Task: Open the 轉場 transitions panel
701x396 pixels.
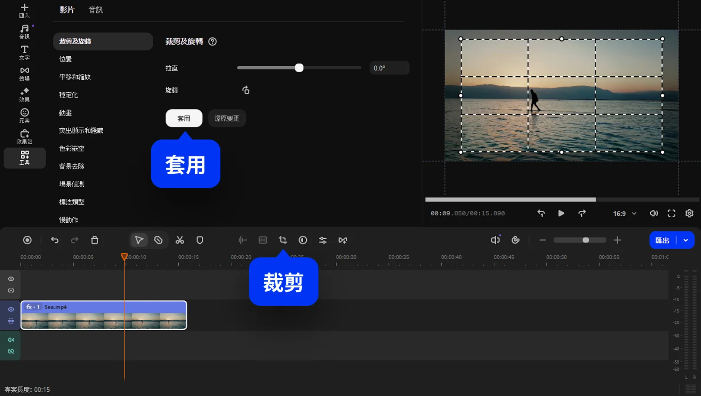Action: coord(25,73)
